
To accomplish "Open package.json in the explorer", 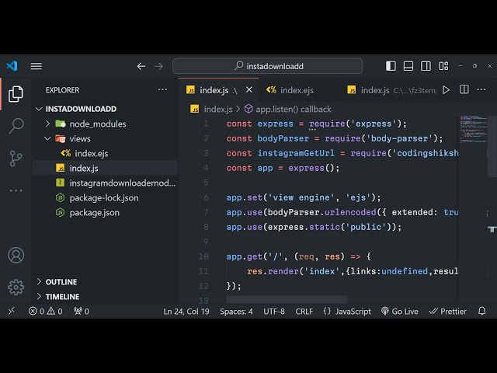I will point(94,212).
